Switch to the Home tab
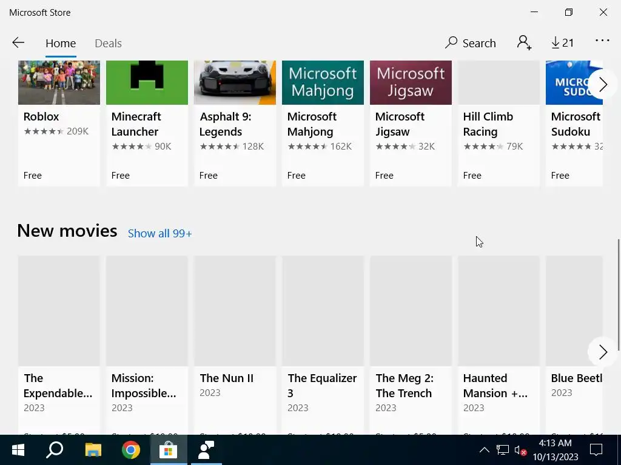The width and height of the screenshot is (621, 465). (x=61, y=43)
